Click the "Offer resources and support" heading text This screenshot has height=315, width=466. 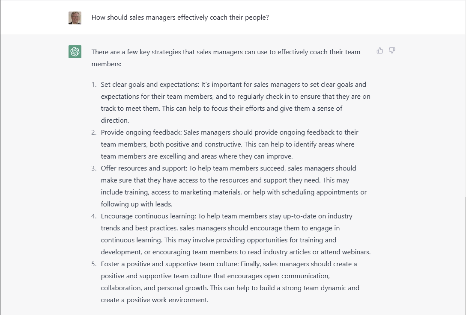(x=144, y=168)
